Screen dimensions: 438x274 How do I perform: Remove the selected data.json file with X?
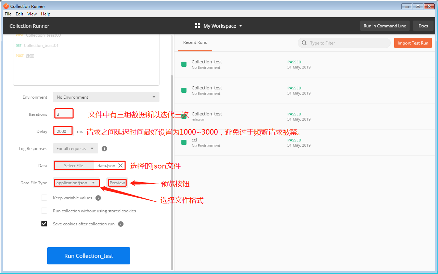click(x=120, y=165)
